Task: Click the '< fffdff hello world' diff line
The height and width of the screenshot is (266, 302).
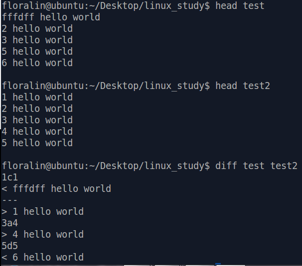Action: click(x=56, y=189)
